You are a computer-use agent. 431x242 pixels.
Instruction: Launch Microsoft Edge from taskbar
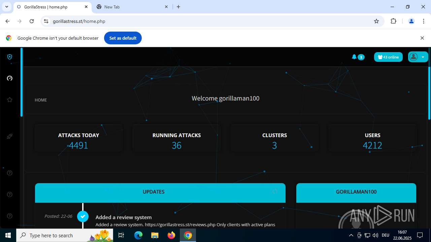point(138,235)
